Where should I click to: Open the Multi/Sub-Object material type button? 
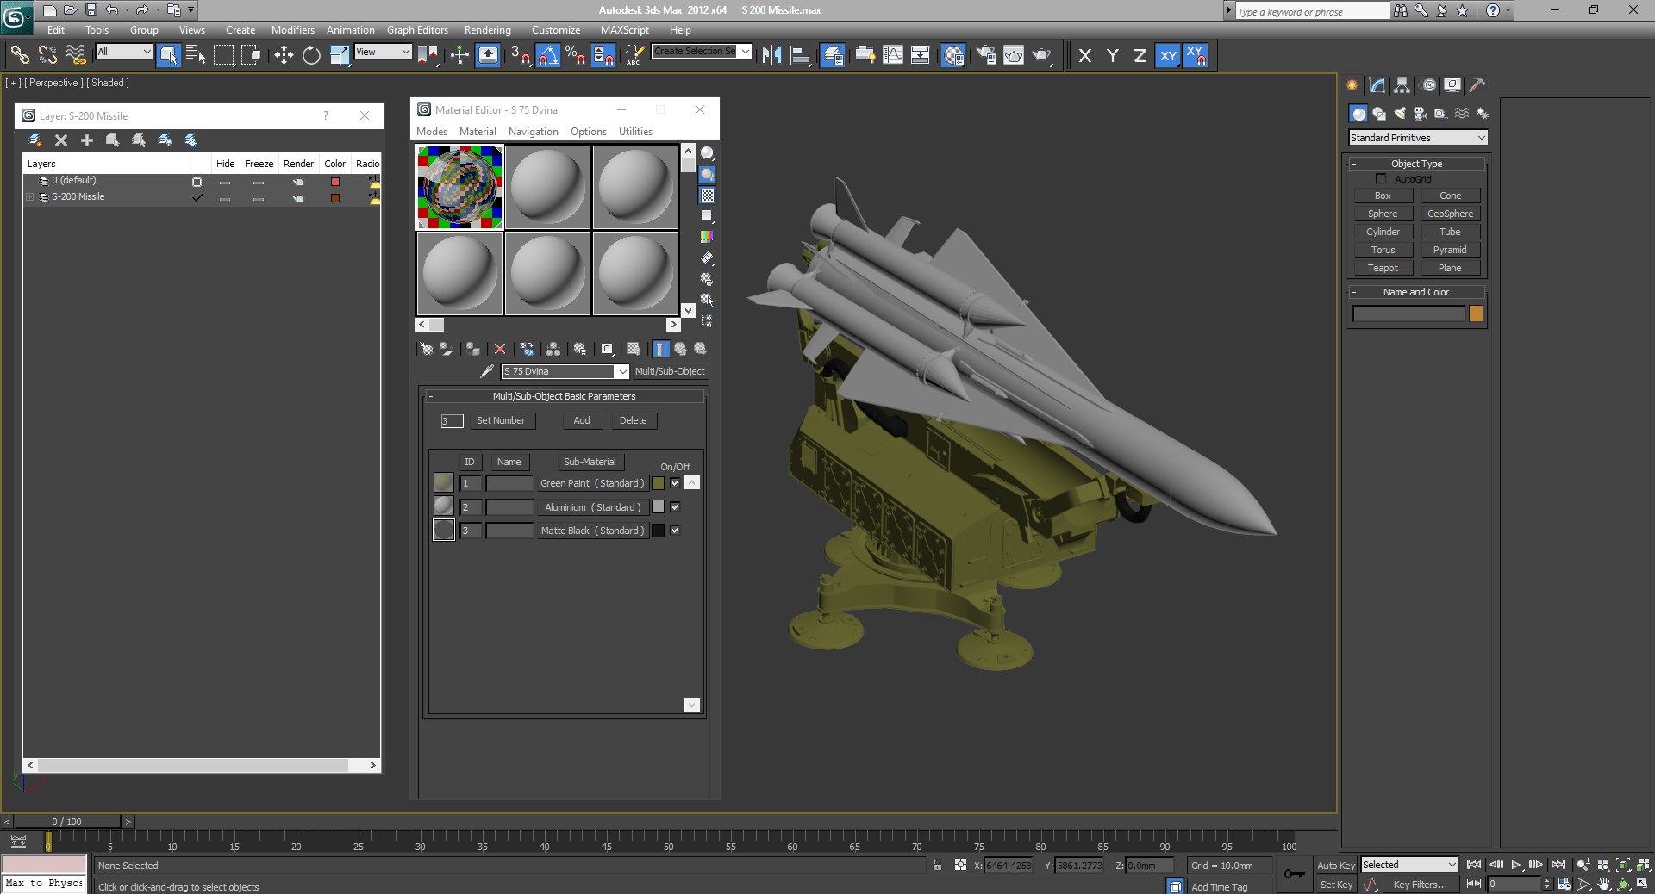click(670, 371)
